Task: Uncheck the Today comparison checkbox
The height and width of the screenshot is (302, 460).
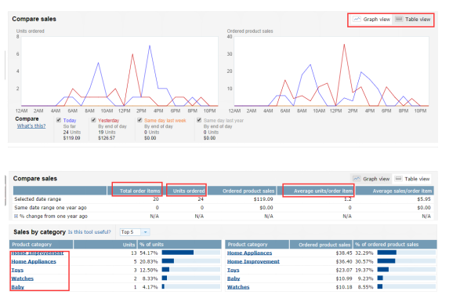Action: click(x=59, y=120)
